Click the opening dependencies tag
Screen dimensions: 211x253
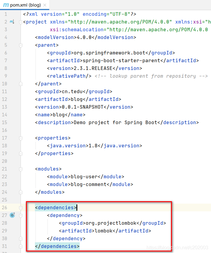(56, 208)
